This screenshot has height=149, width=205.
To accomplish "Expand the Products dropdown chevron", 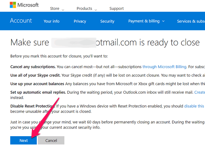I will point(95,10).
